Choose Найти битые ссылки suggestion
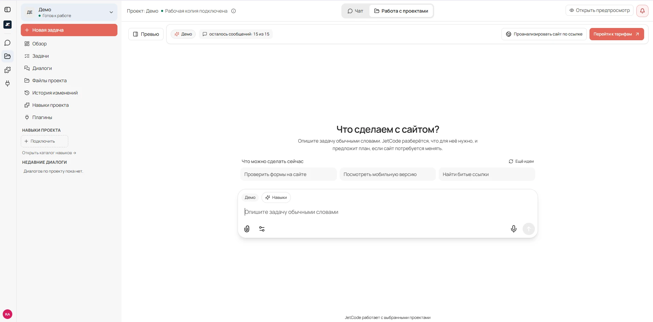This screenshot has height=322, width=653. point(487,174)
